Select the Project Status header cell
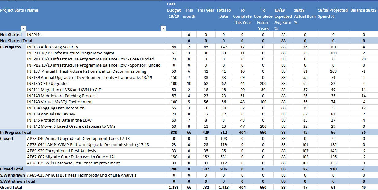The width and height of the screenshot is (378, 190). point(13,10)
